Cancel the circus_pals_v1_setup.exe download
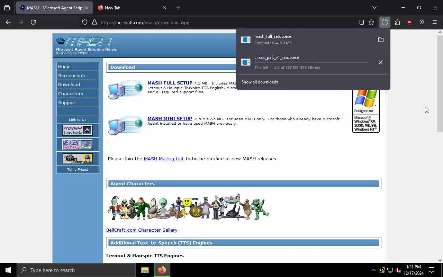Screen dimensions: 443x277 coord(381,62)
